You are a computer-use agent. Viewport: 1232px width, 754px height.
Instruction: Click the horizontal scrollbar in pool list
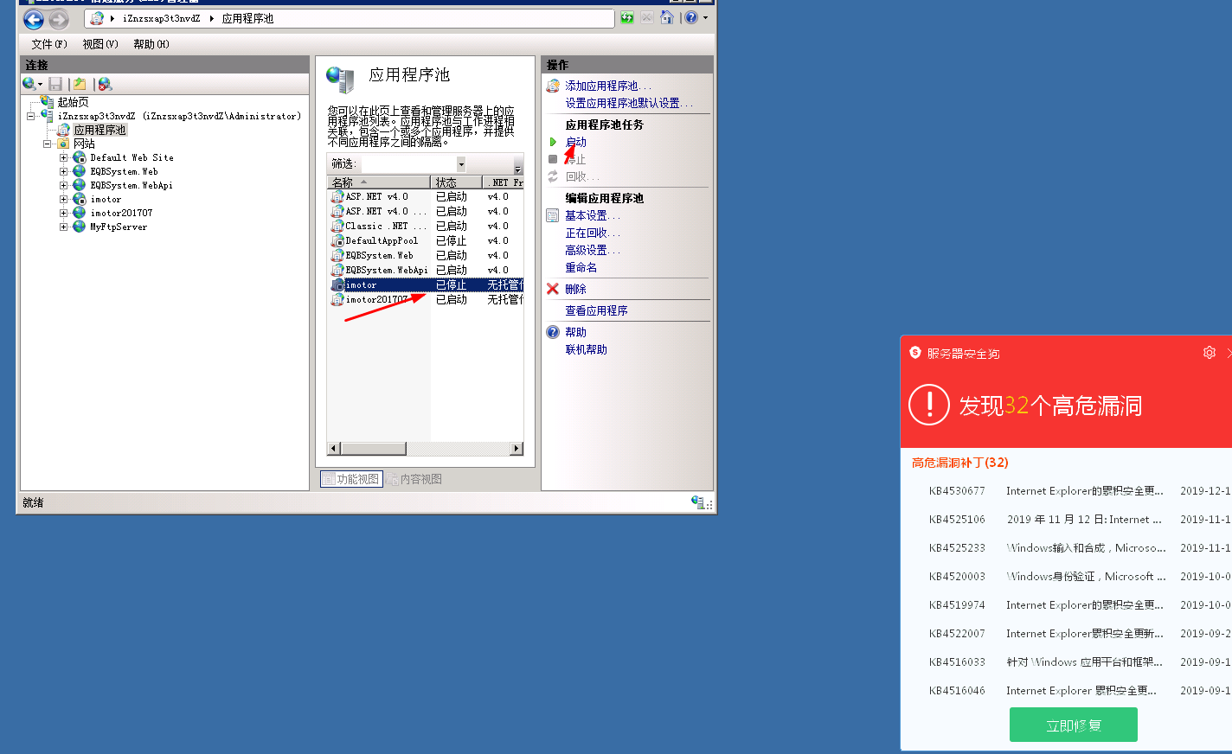tap(373, 448)
